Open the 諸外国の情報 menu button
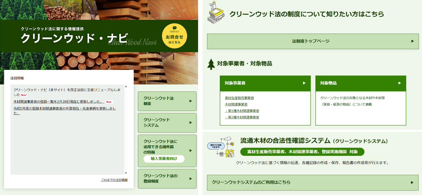The height and width of the screenshot is (195, 422). coord(167,150)
